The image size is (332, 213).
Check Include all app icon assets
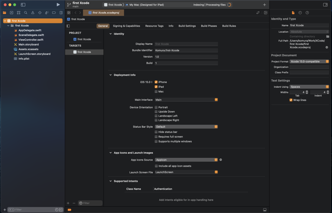click(x=156, y=166)
